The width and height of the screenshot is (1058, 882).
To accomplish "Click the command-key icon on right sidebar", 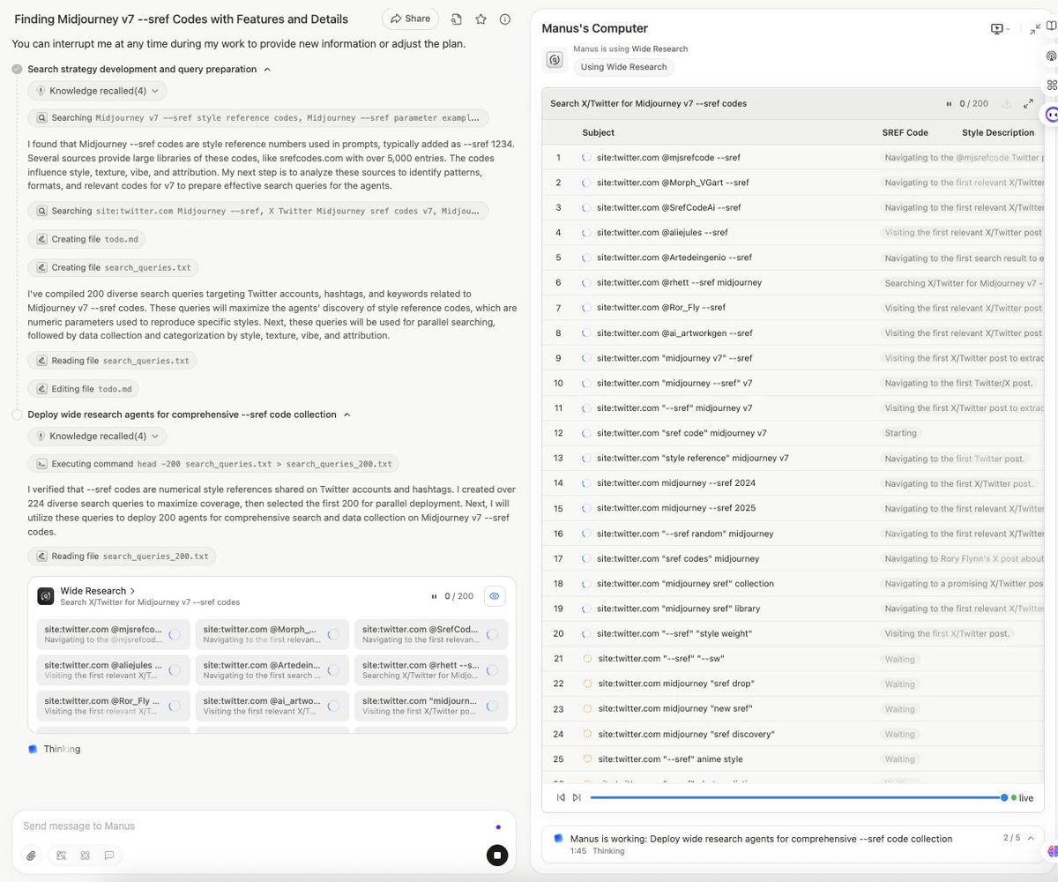I will tap(1051, 86).
